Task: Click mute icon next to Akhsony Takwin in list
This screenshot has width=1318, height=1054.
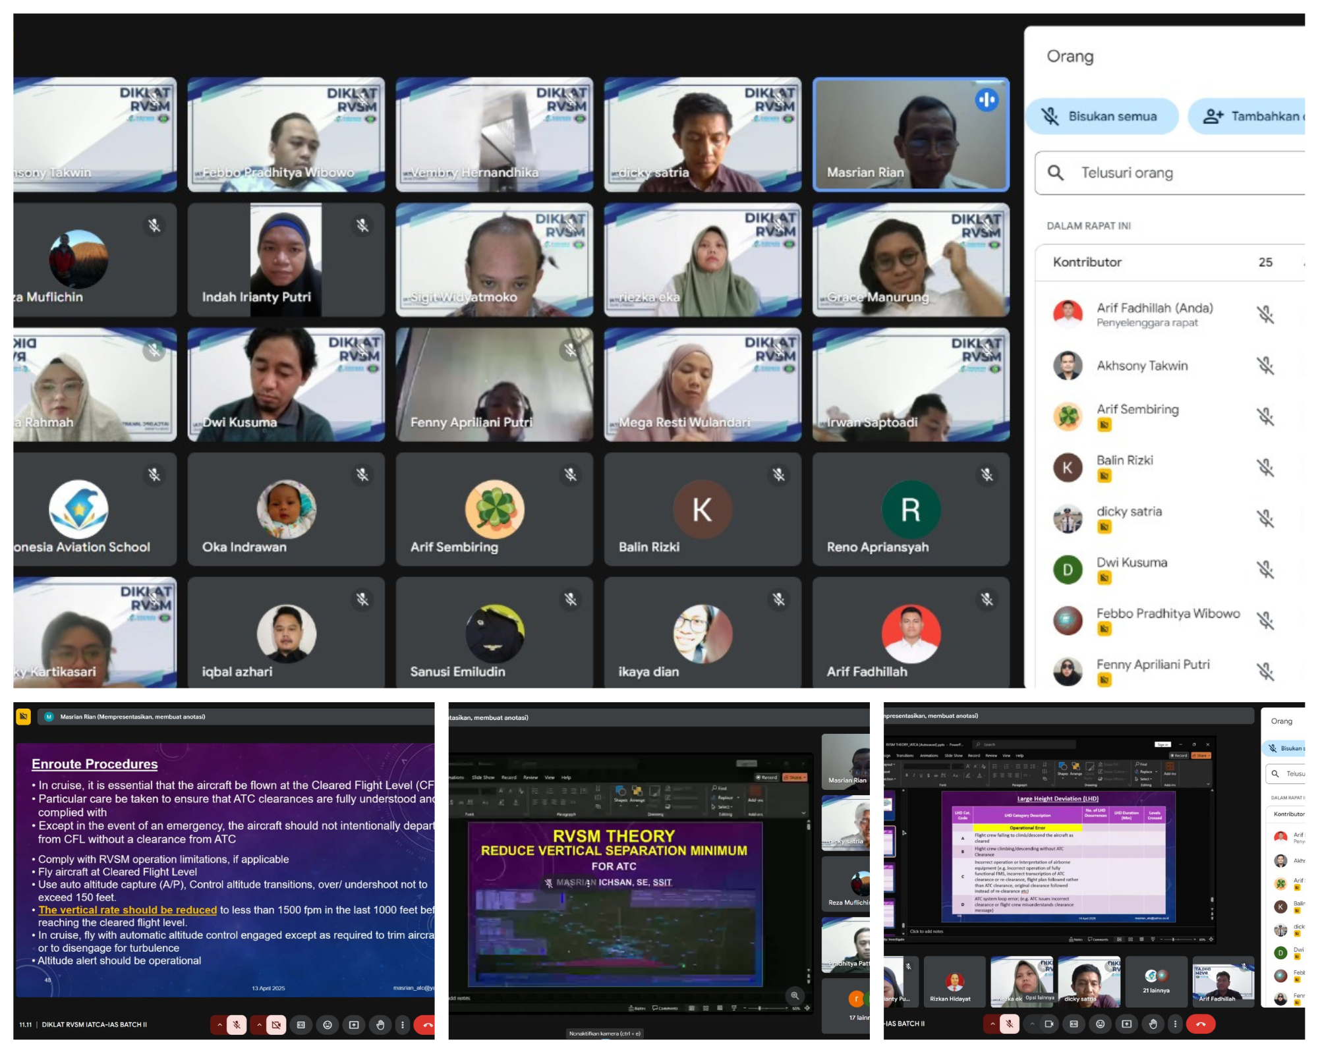Action: (1265, 366)
